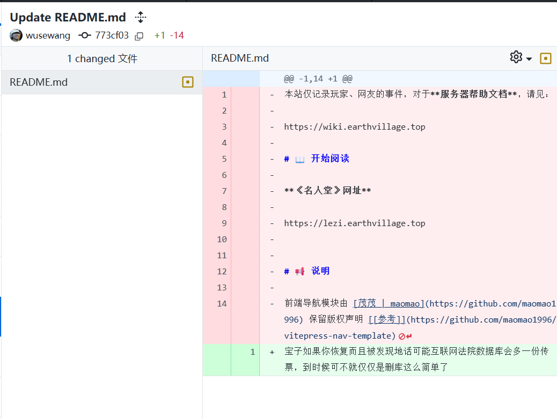Click deleted line number 5
This screenshot has width=557, height=419.
(222, 159)
